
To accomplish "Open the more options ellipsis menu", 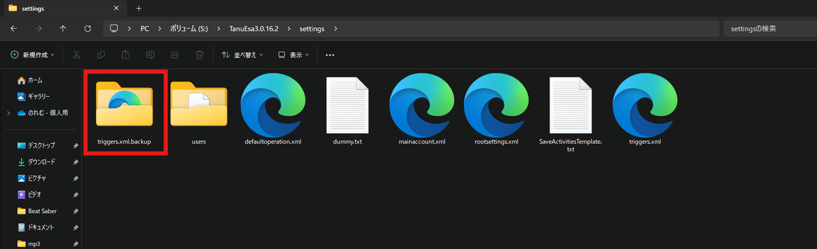I will 330,54.
